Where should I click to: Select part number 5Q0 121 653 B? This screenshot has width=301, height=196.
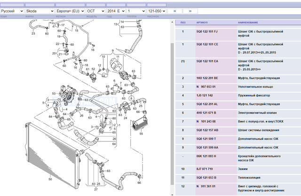pyautogui.click(x=206, y=178)
